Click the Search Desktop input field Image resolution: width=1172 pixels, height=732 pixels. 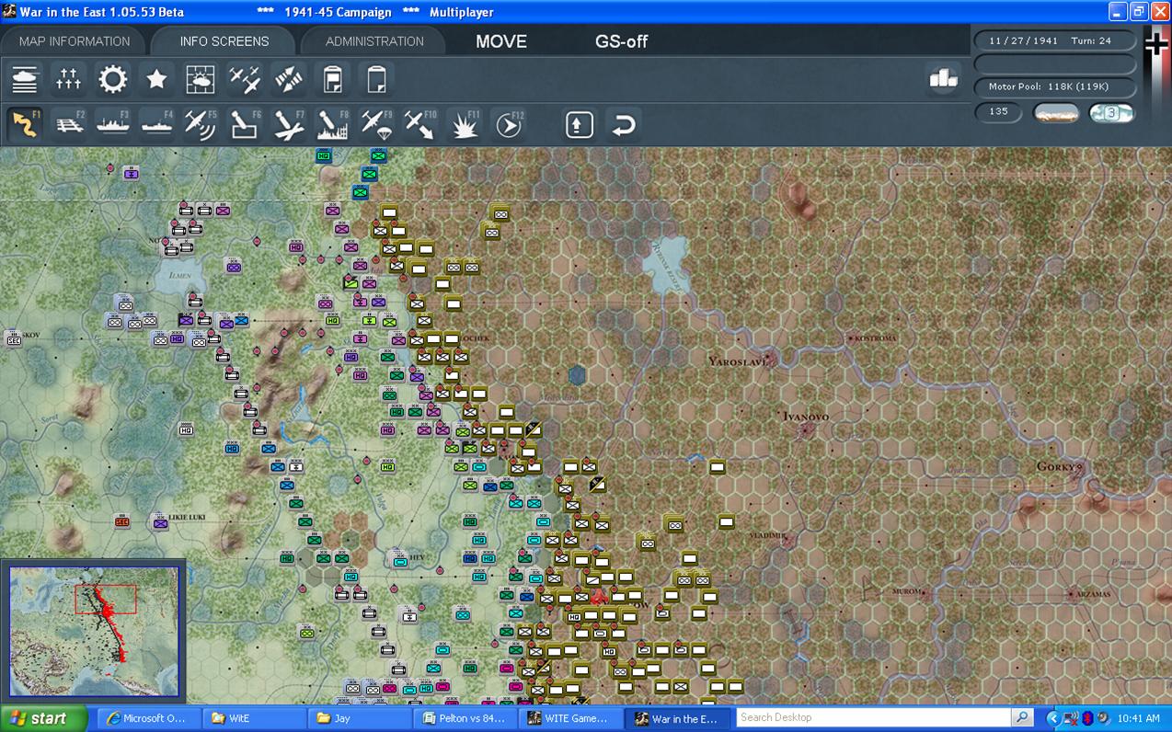[x=873, y=717]
